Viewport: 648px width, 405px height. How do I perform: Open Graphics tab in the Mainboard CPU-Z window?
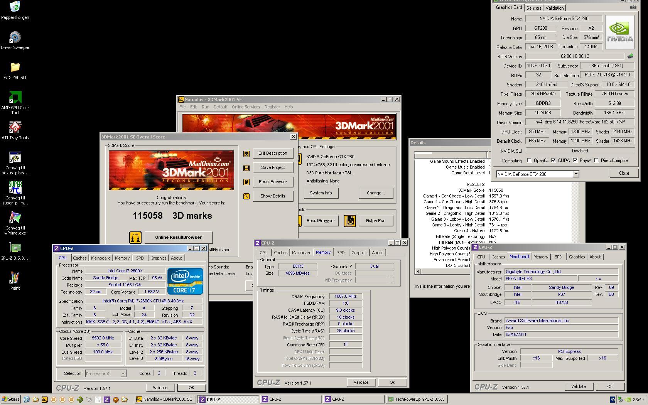[x=577, y=257]
